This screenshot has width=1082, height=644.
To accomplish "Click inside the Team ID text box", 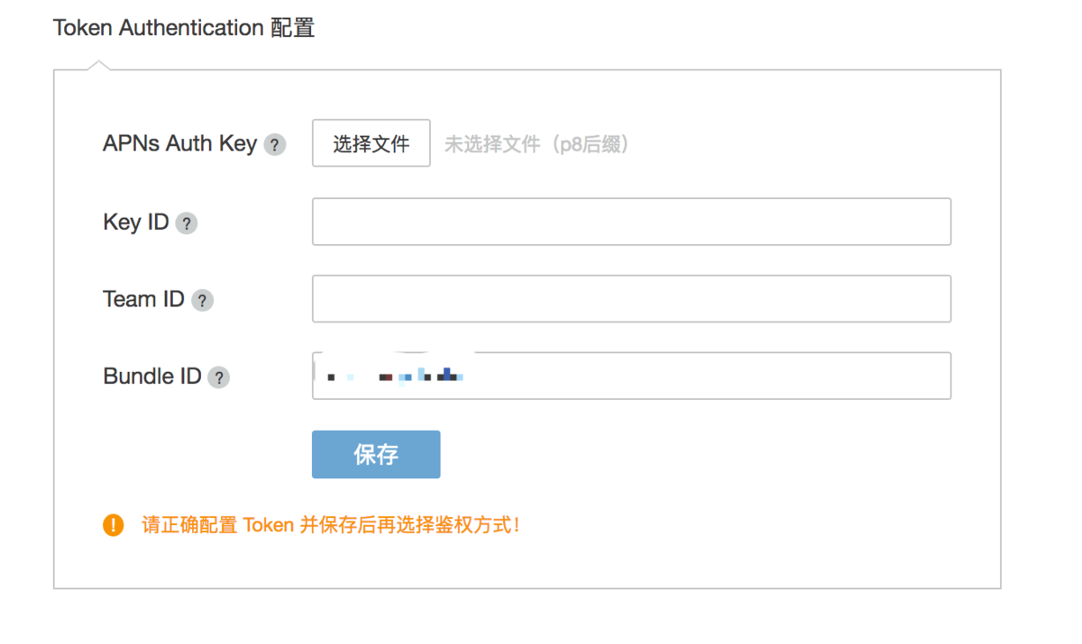I will [x=631, y=298].
